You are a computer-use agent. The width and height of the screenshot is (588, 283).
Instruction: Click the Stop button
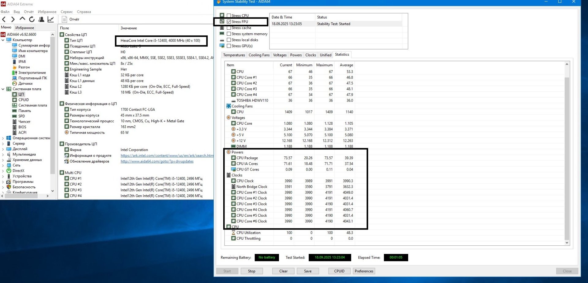pyautogui.click(x=252, y=271)
